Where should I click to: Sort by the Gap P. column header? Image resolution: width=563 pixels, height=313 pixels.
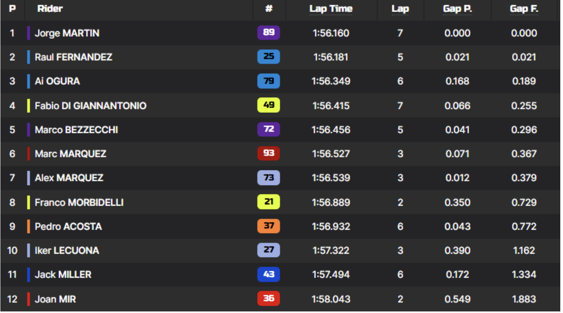click(457, 9)
